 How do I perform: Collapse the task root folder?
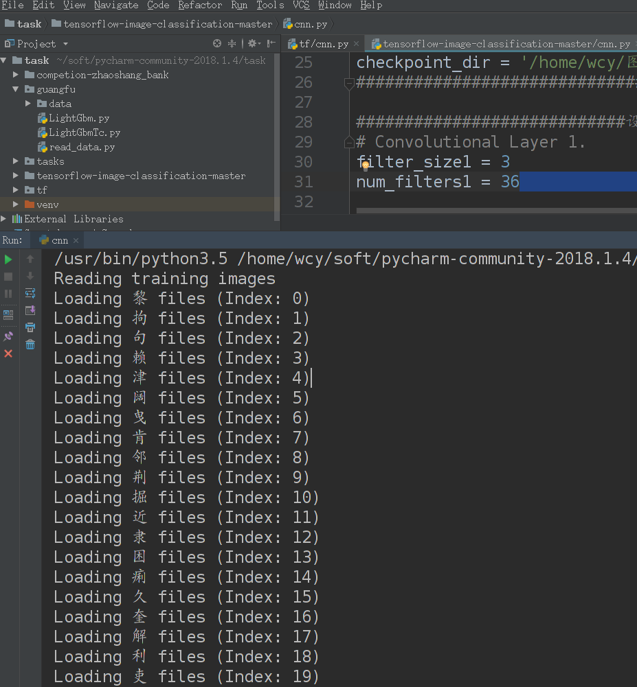pyautogui.click(x=4, y=60)
